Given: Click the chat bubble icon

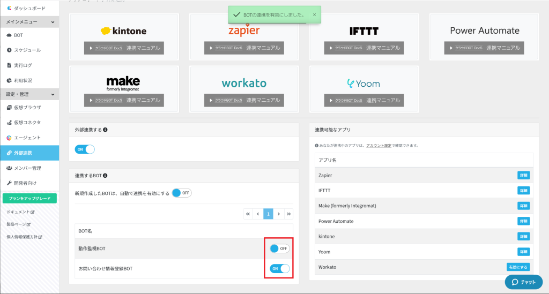Looking at the screenshot, I should coord(515,282).
